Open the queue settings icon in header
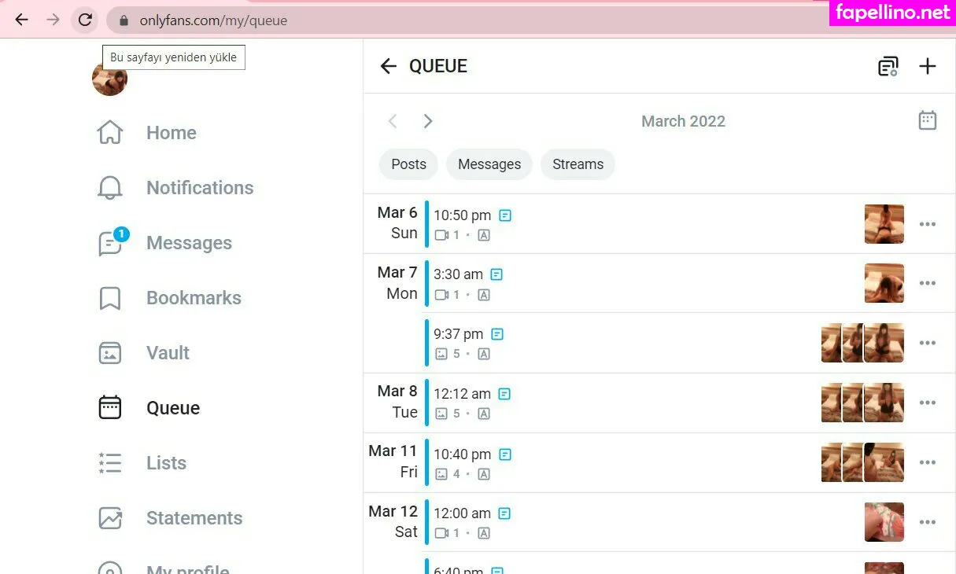The image size is (956, 574). pyautogui.click(x=888, y=67)
